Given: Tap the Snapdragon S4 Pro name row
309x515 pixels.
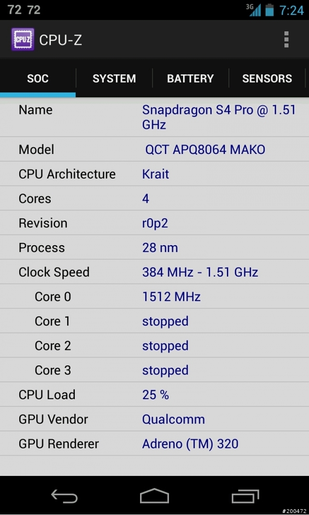Looking at the screenshot, I should 154,117.
